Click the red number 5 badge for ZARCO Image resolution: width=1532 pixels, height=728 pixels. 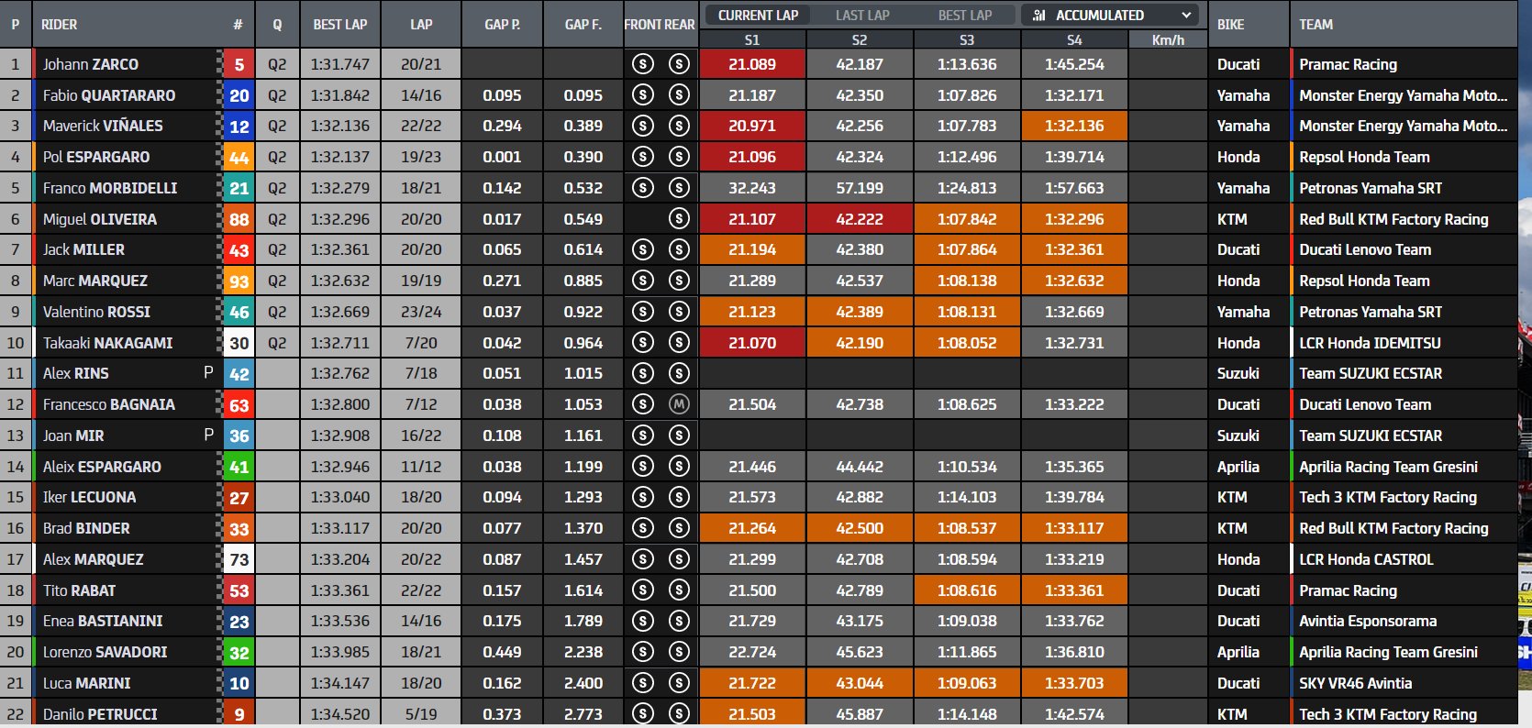point(239,64)
